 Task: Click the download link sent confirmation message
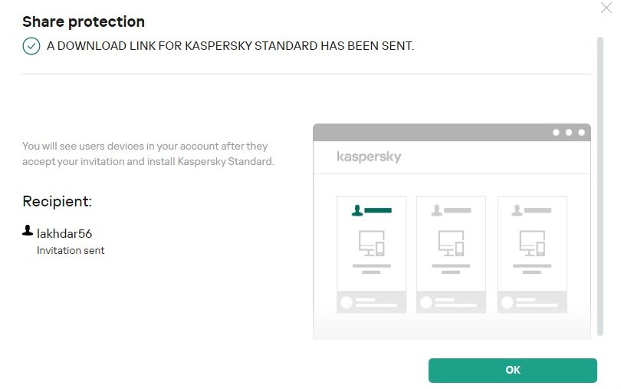(x=230, y=46)
